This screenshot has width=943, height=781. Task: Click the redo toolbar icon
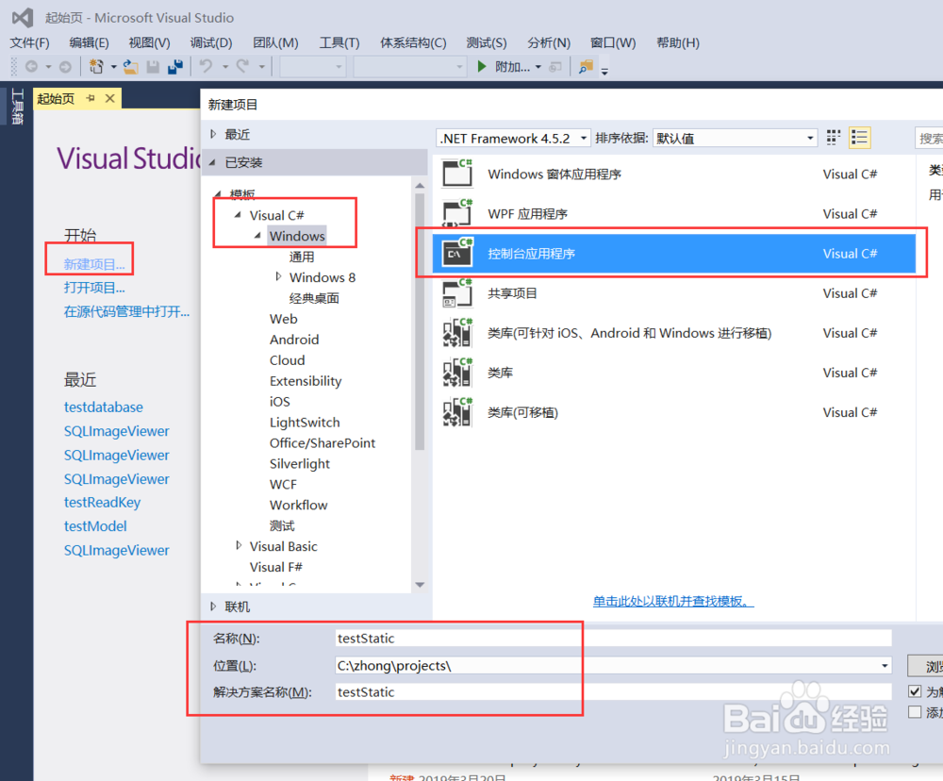pyautogui.click(x=242, y=66)
